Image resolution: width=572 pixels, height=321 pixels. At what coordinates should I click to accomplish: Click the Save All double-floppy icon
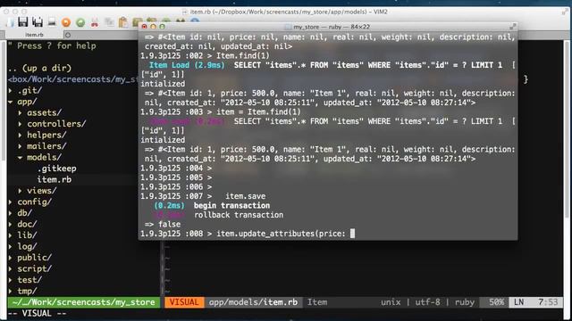pos(38,22)
